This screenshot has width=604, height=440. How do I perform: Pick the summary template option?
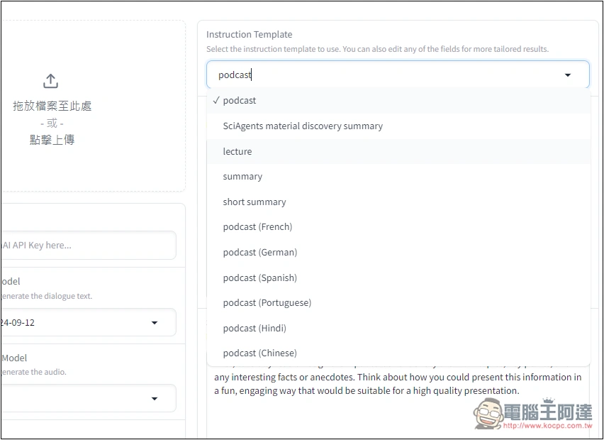[x=398, y=177]
